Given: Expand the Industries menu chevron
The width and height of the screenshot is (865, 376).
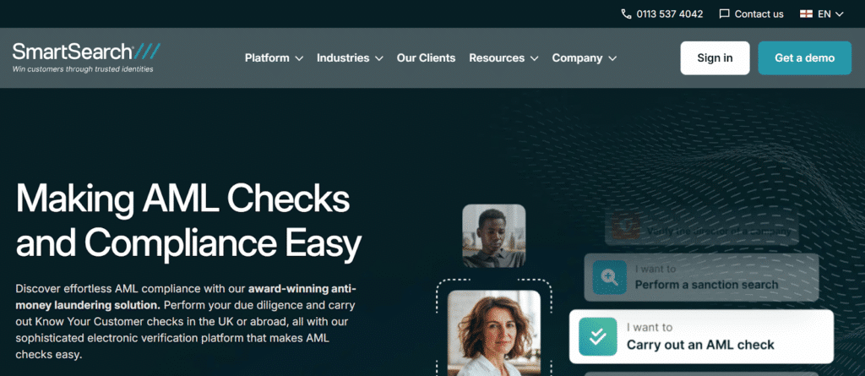Looking at the screenshot, I should coord(378,58).
